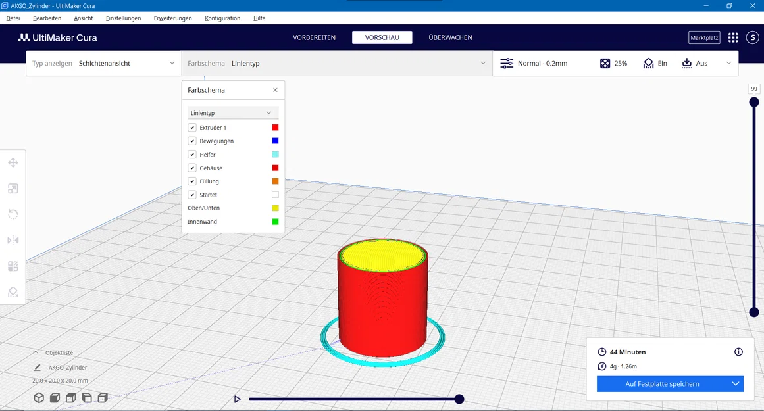This screenshot has width=764, height=411.
Task: Open the UltiMaker Marketplace apps grid
Action: coord(733,37)
